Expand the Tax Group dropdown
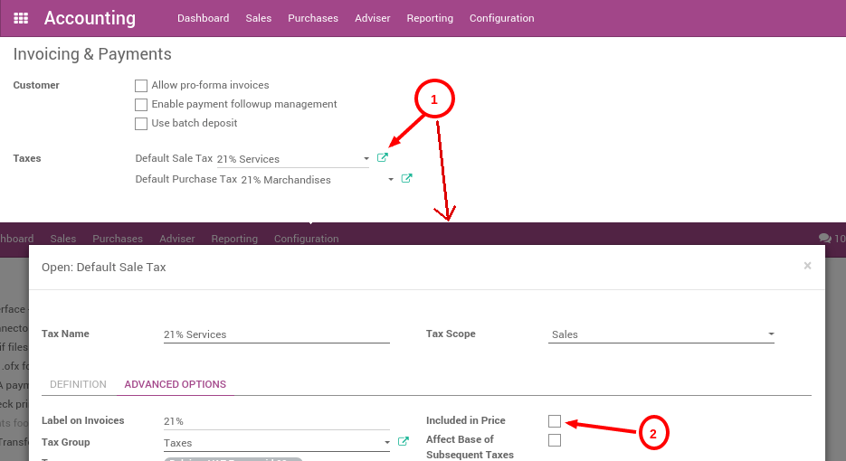846x461 pixels. pos(385,443)
